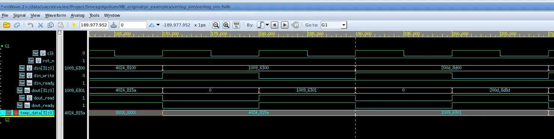Click the Ver icon of clk signal
Viewport: 554px width, 139px height.
point(35,53)
